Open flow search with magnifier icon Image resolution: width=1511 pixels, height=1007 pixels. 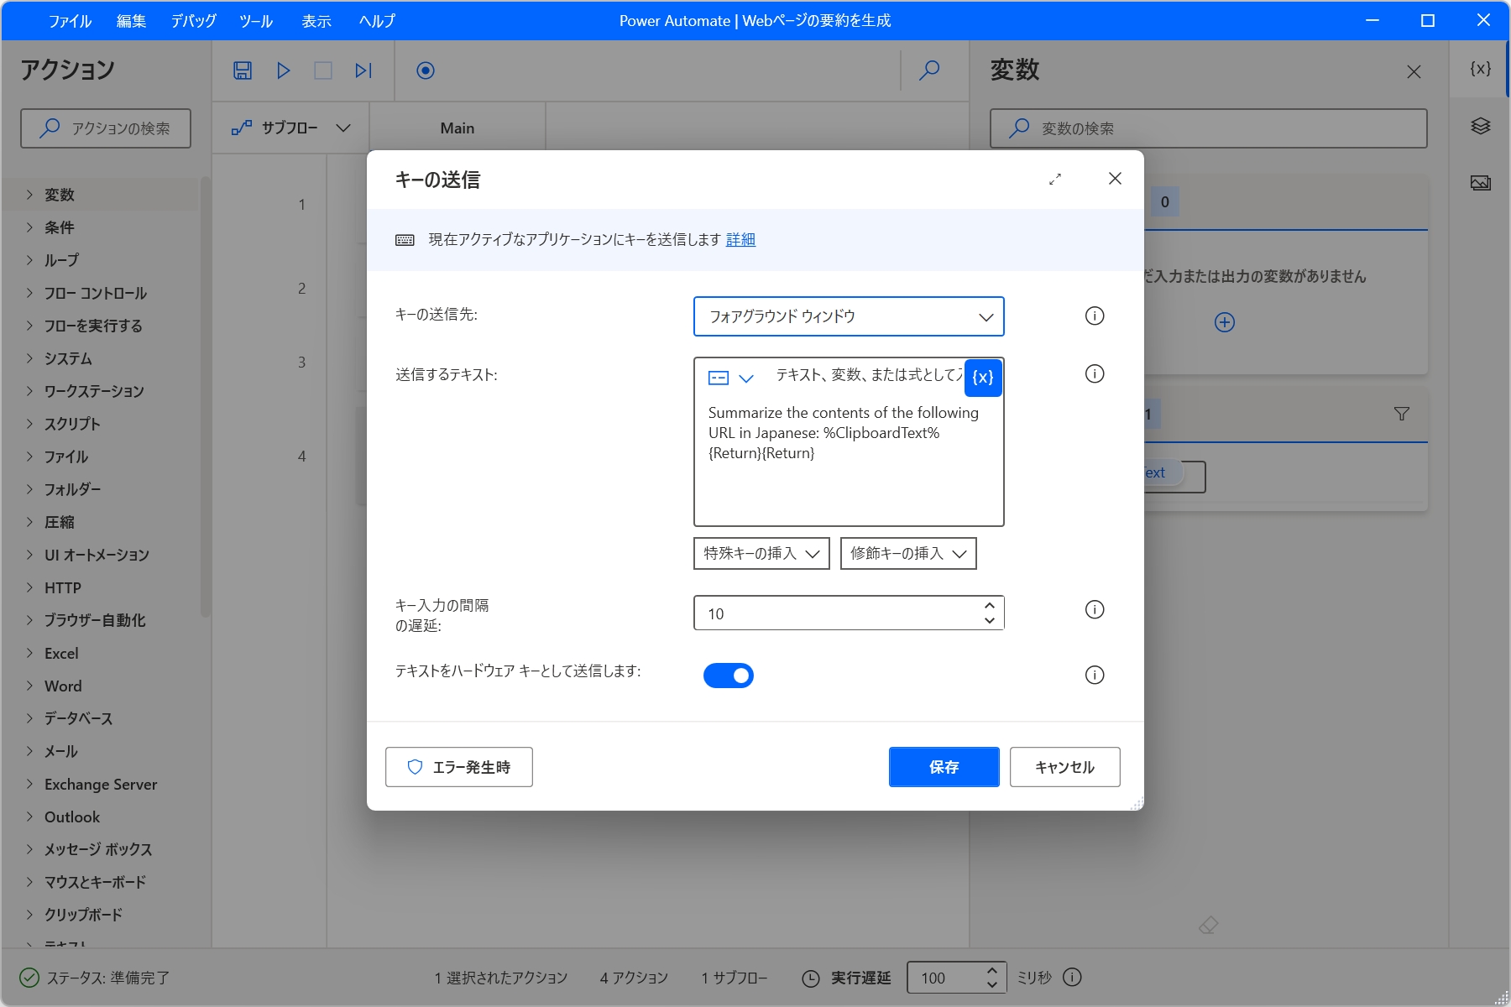(929, 70)
